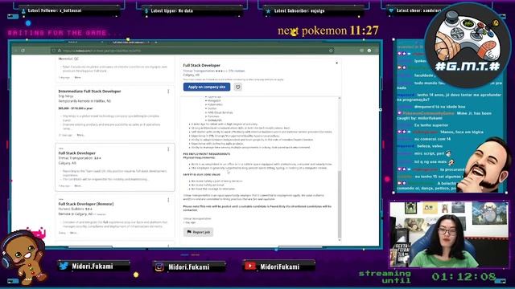515x289 pixels.
Task: Click More link on Montréal, QC job card
Action: pyautogui.click(x=77, y=77)
